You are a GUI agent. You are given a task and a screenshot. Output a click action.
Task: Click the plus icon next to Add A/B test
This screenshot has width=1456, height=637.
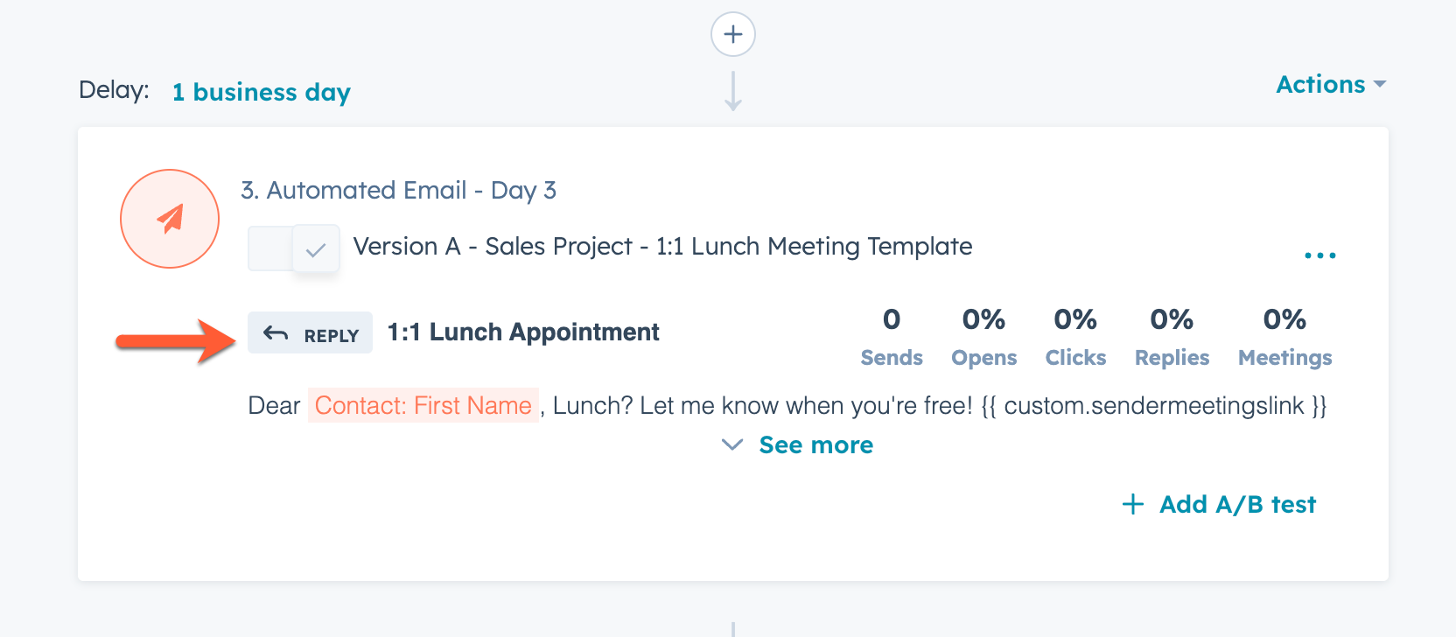pyautogui.click(x=1133, y=504)
